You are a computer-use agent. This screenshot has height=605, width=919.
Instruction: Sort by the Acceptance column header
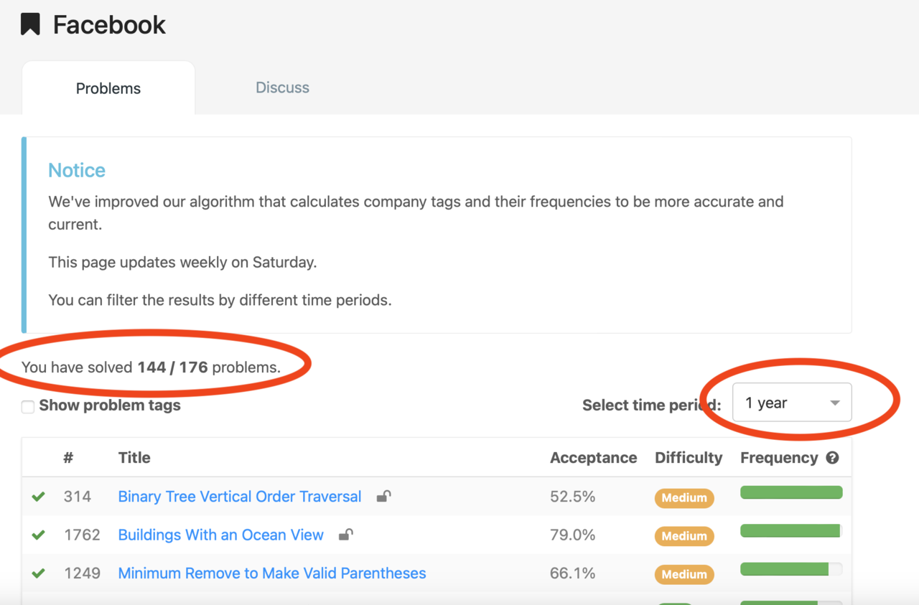tap(593, 458)
